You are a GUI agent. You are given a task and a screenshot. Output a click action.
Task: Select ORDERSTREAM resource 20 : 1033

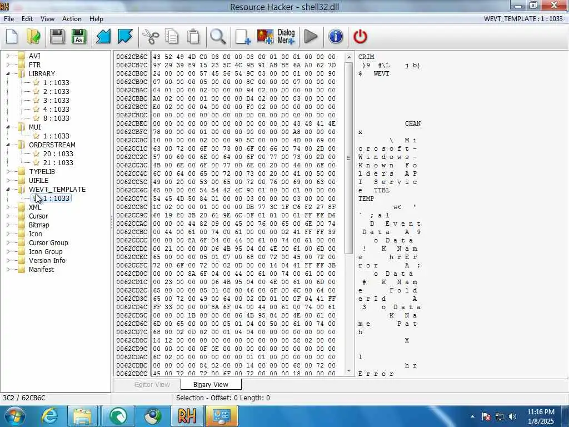coord(58,154)
